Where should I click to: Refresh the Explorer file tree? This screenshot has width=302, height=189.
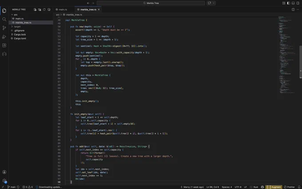pyautogui.click(x=44, y=9)
